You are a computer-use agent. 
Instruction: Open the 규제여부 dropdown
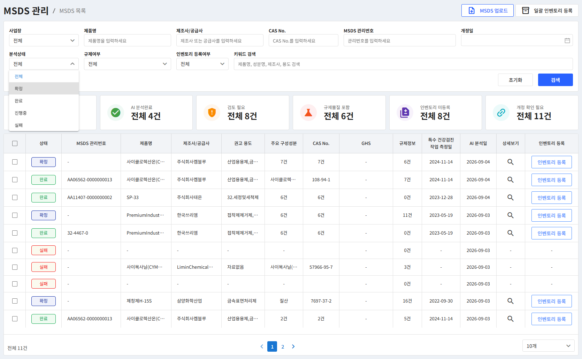pyautogui.click(x=128, y=64)
